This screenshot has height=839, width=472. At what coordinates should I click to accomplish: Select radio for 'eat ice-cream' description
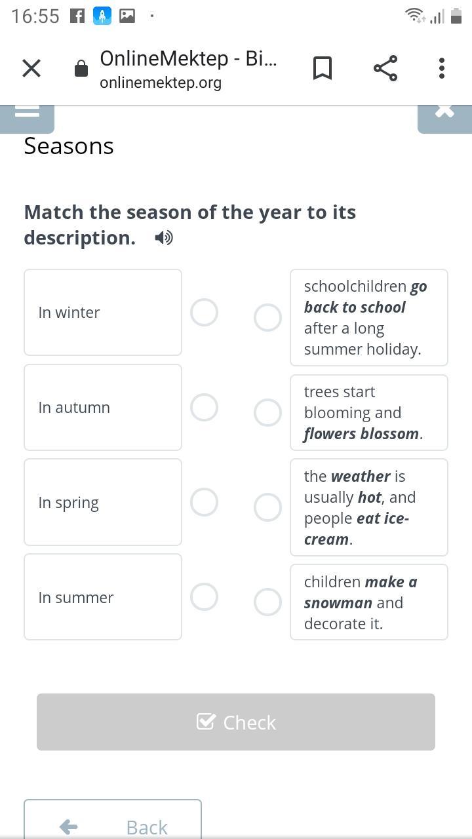(267, 507)
